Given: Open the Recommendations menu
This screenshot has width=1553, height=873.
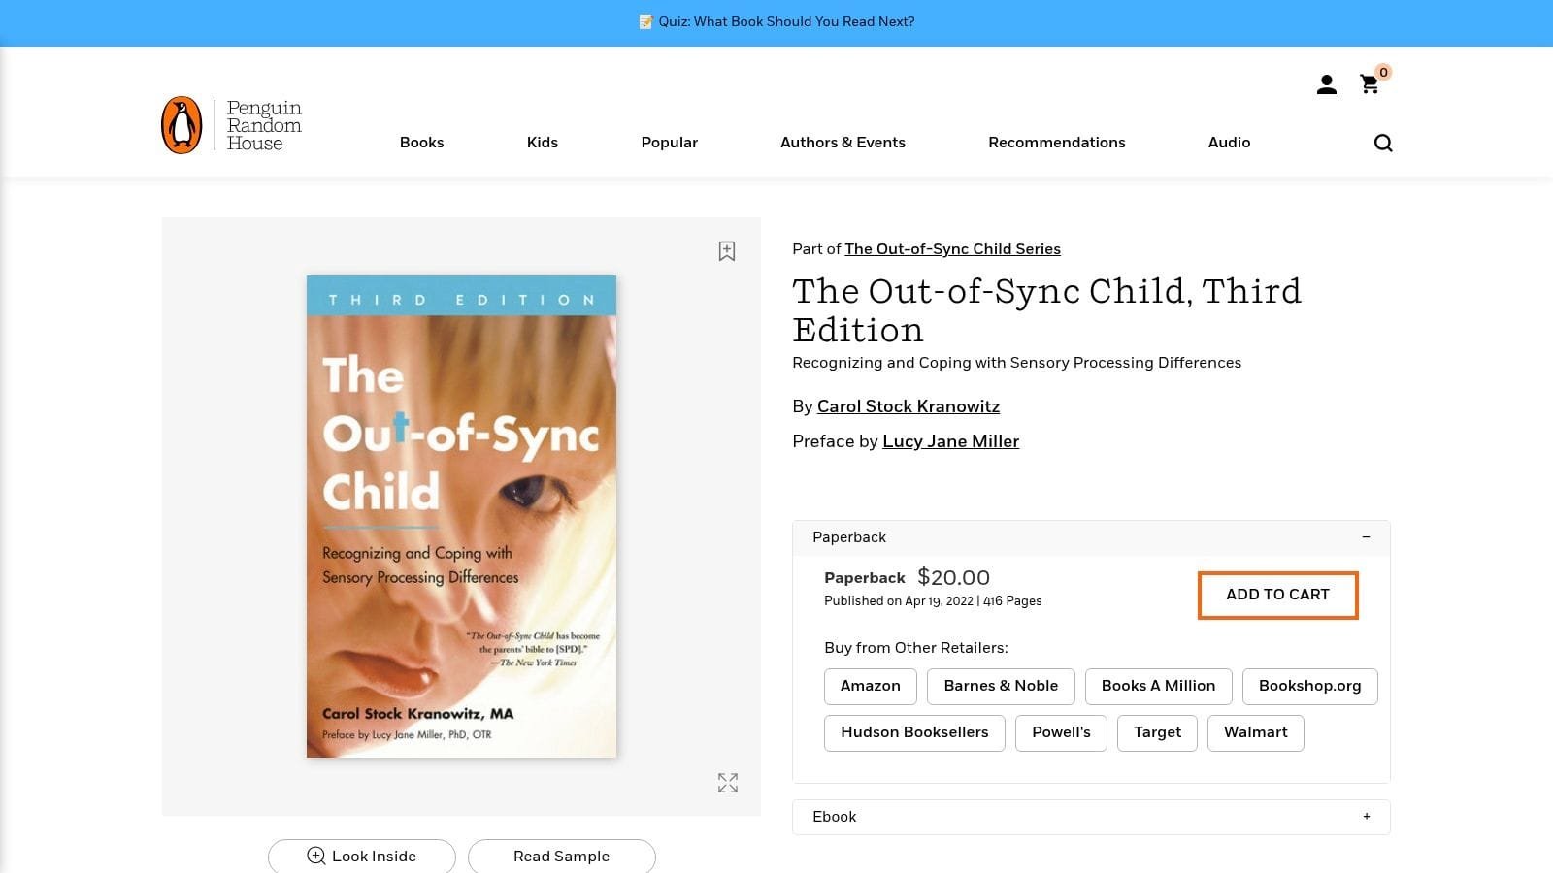Looking at the screenshot, I should pos(1056,143).
